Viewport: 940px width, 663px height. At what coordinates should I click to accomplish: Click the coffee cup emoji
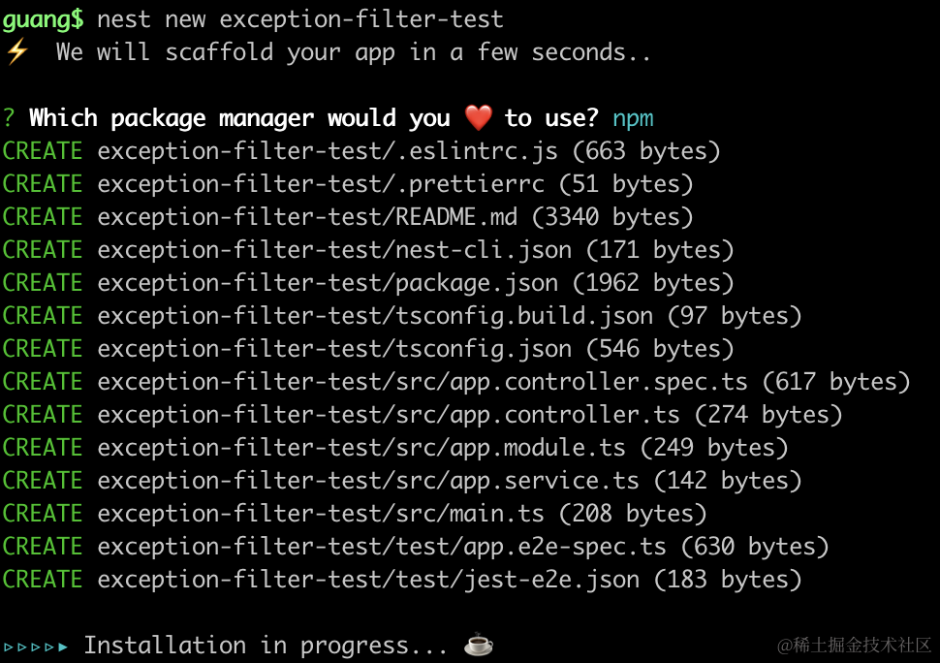pos(478,646)
